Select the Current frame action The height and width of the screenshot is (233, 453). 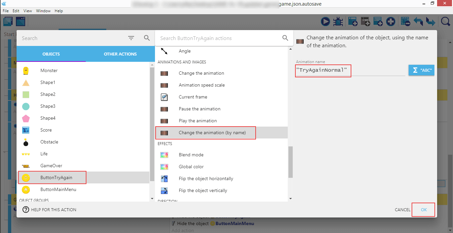[x=193, y=97]
